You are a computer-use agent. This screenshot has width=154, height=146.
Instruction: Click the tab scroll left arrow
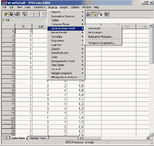pos(4,138)
